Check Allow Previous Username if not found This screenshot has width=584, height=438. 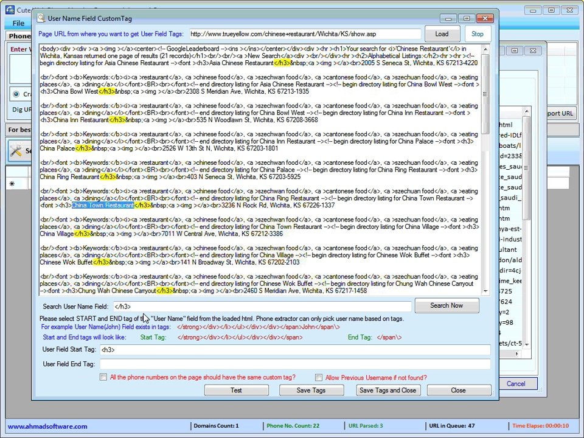(319, 377)
